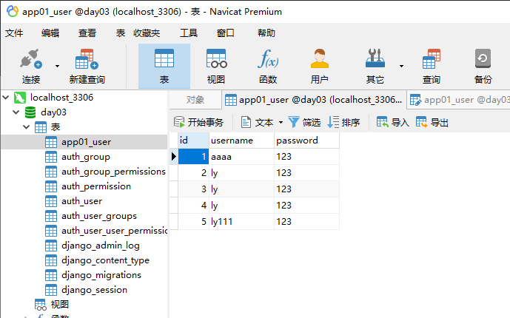Switch to the app01_user design tab

pyautogui.click(x=459, y=100)
